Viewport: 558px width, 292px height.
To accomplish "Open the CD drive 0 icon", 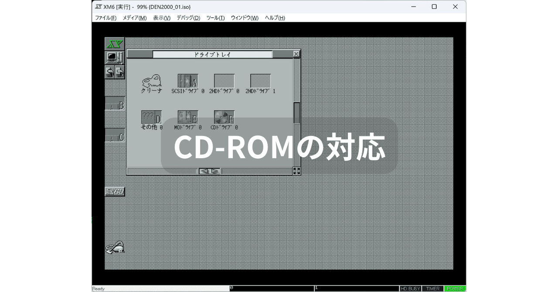I will [x=224, y=117].
